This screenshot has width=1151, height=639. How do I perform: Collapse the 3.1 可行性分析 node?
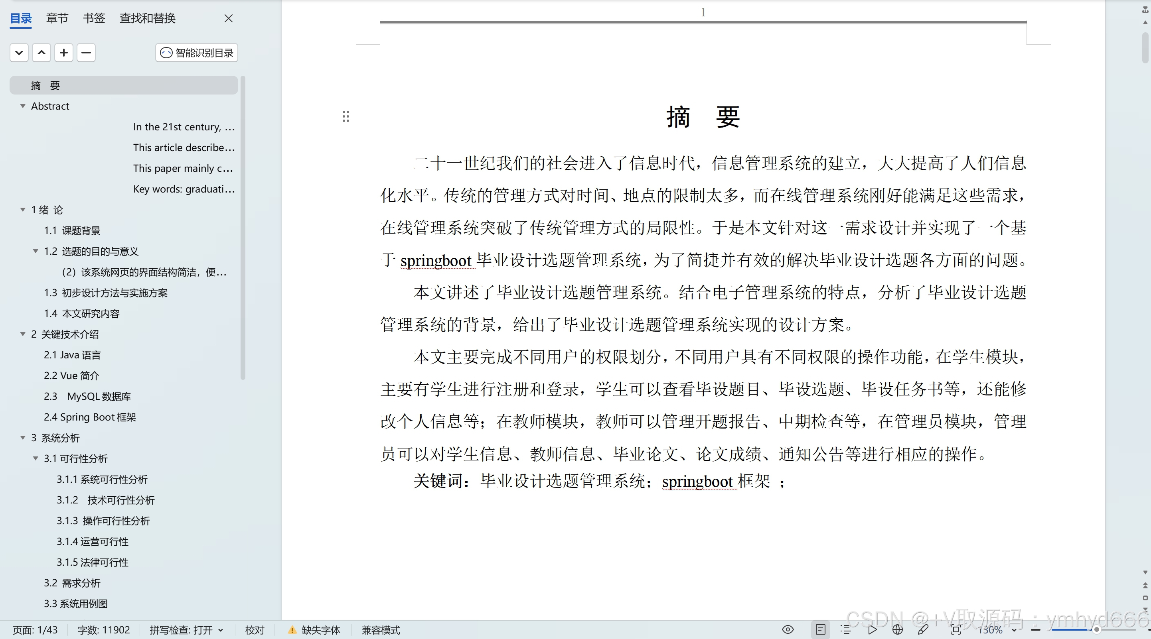(x=35, y=458)
